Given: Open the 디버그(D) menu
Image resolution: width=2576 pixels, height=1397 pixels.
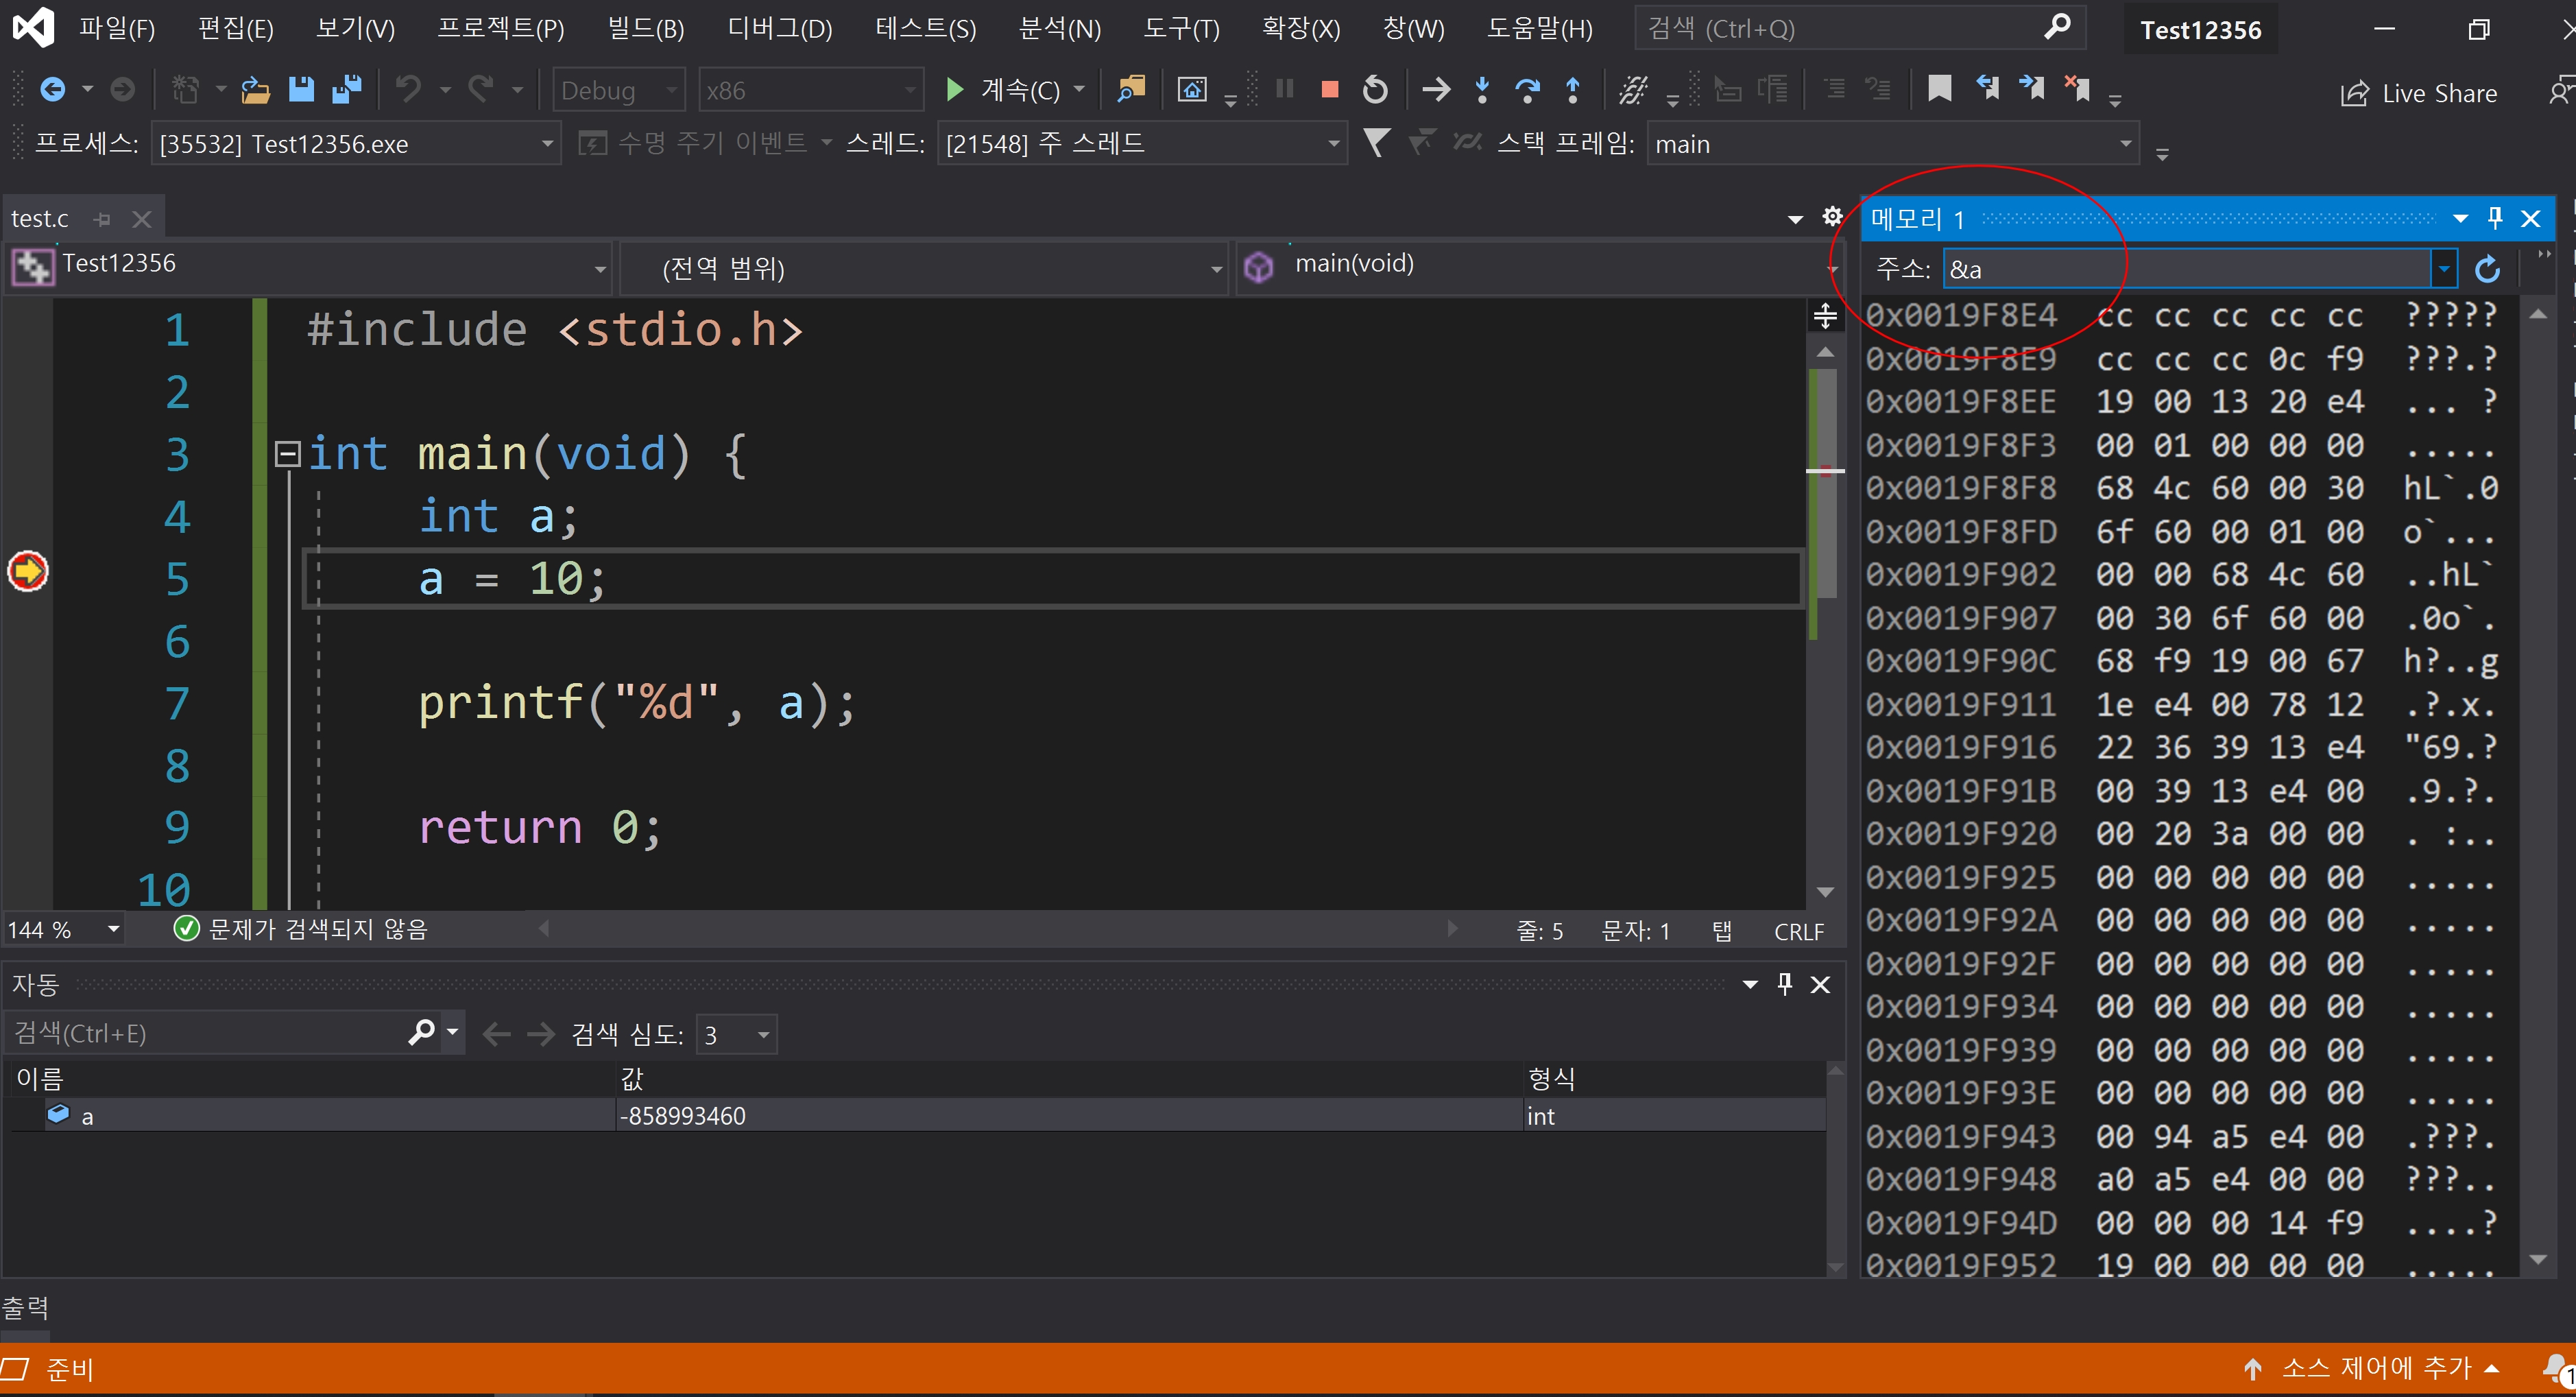Looking at the screenshot, I should pyautogui.click(x=780, y=28).
